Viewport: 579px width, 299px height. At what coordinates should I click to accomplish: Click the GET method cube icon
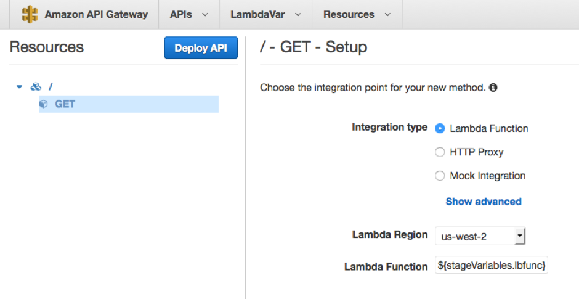(x=44, y=104)
